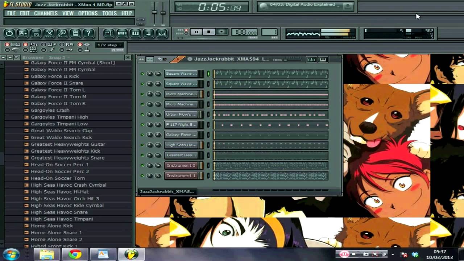Screen dimensions: 464x261
Task: Open the OPTIONS menu
Action: pyautogui.click(x=88, y=13)
